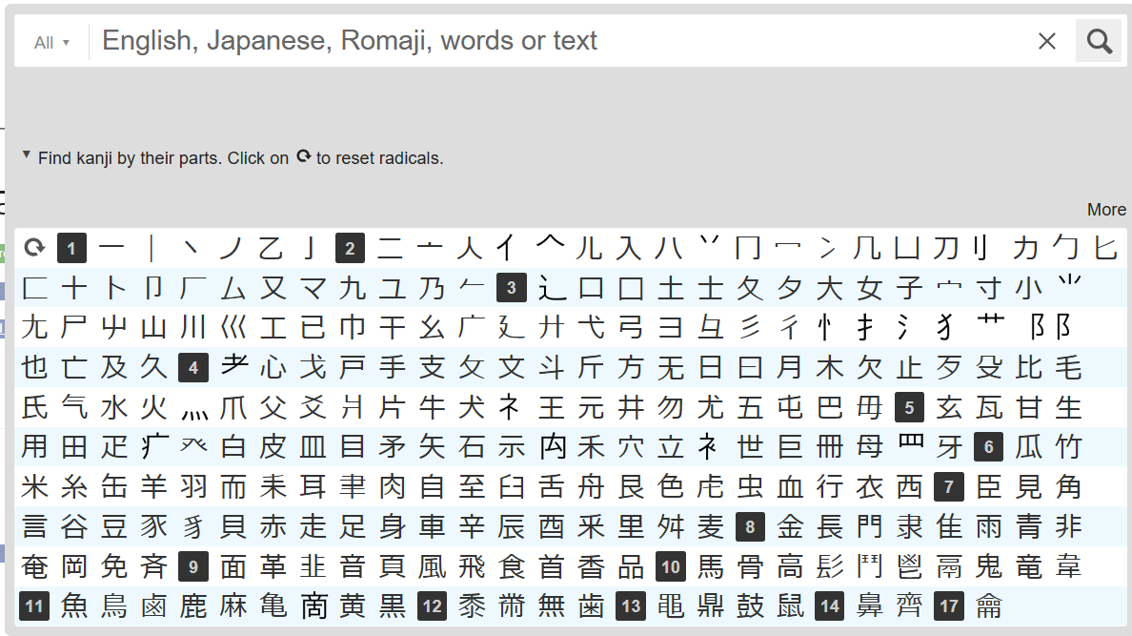This screenshot has width=1132, height=636.
Task: Select the 力 power radical
Action: coord(1025,249)
